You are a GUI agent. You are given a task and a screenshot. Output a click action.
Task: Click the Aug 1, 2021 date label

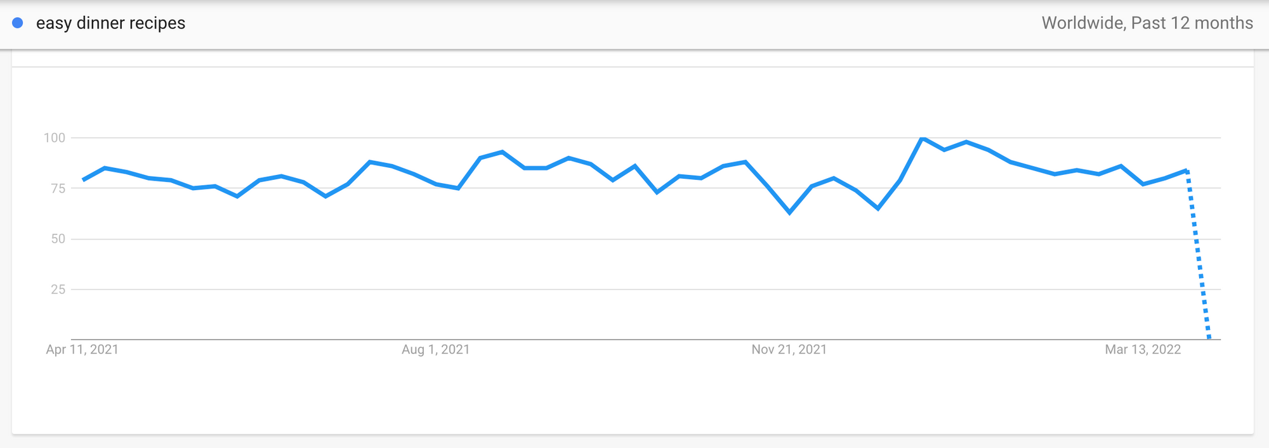click(436, 349)
